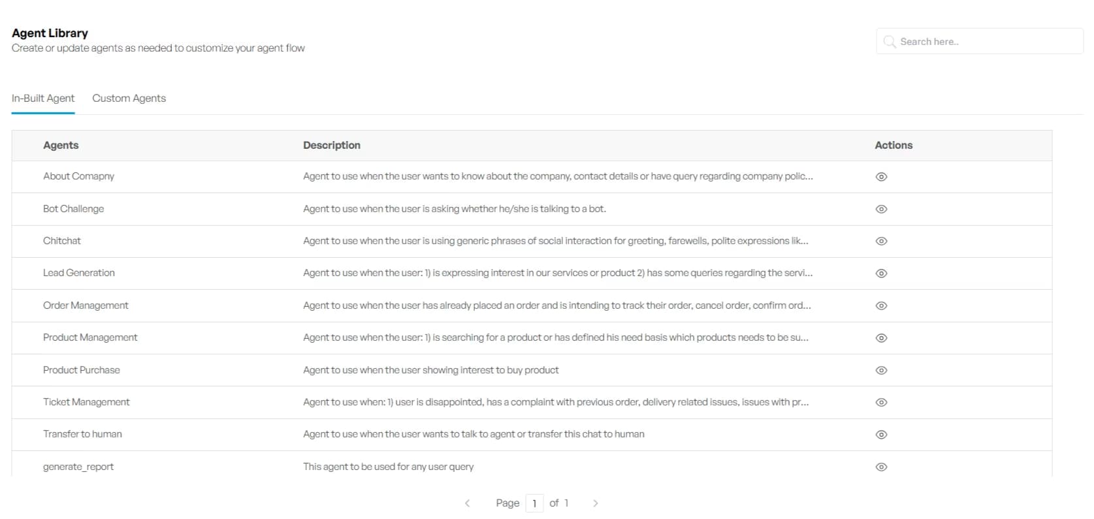Viewport: 1094px width, 519px height.
Task: Click the Agents column header
Action: pos(61,146)
